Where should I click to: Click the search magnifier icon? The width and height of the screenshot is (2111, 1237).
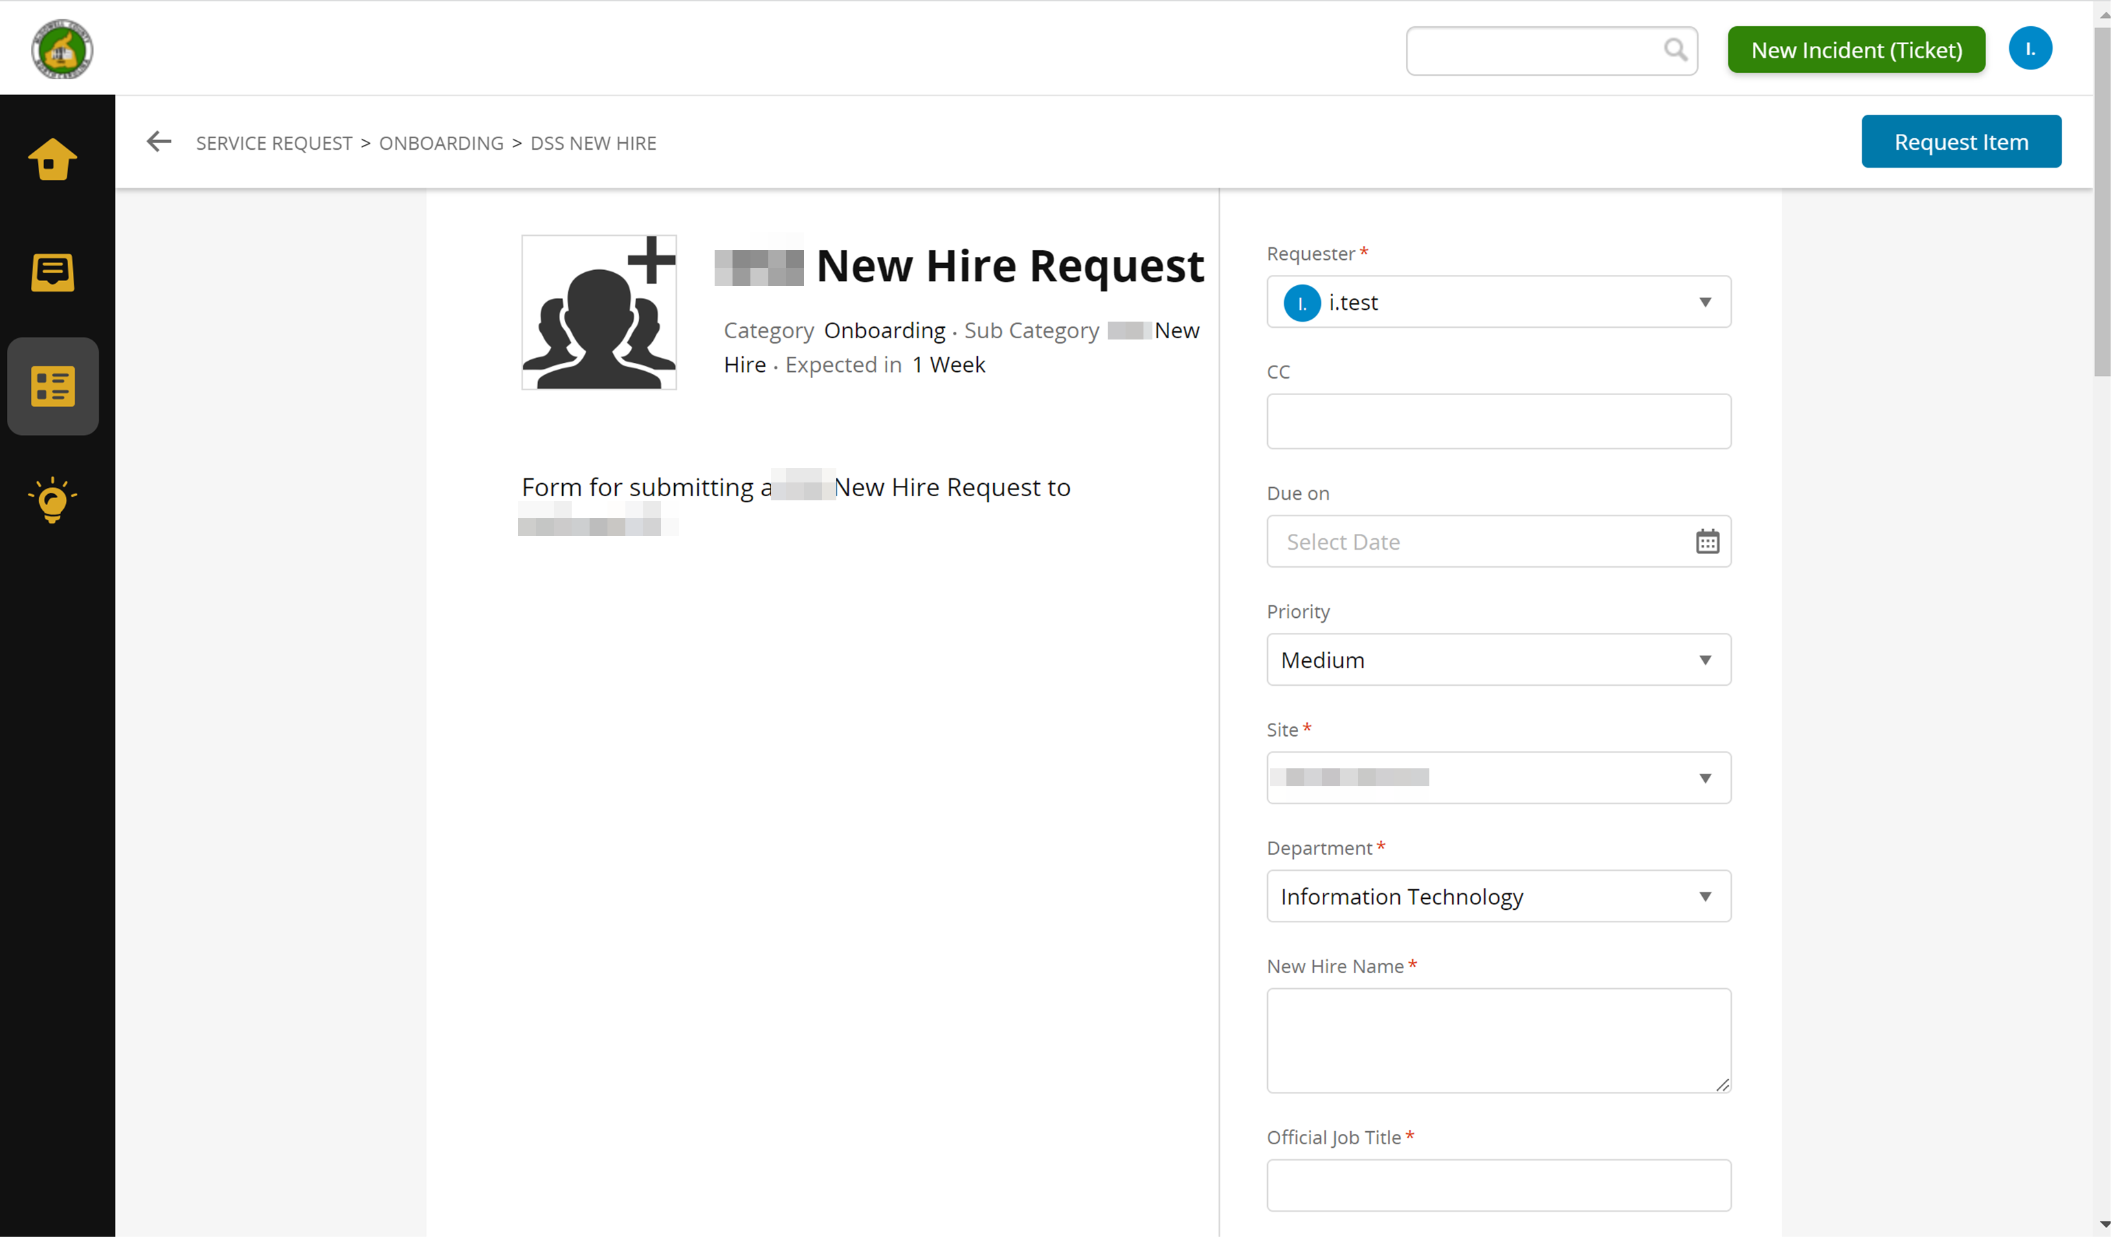click(1675, 50)
